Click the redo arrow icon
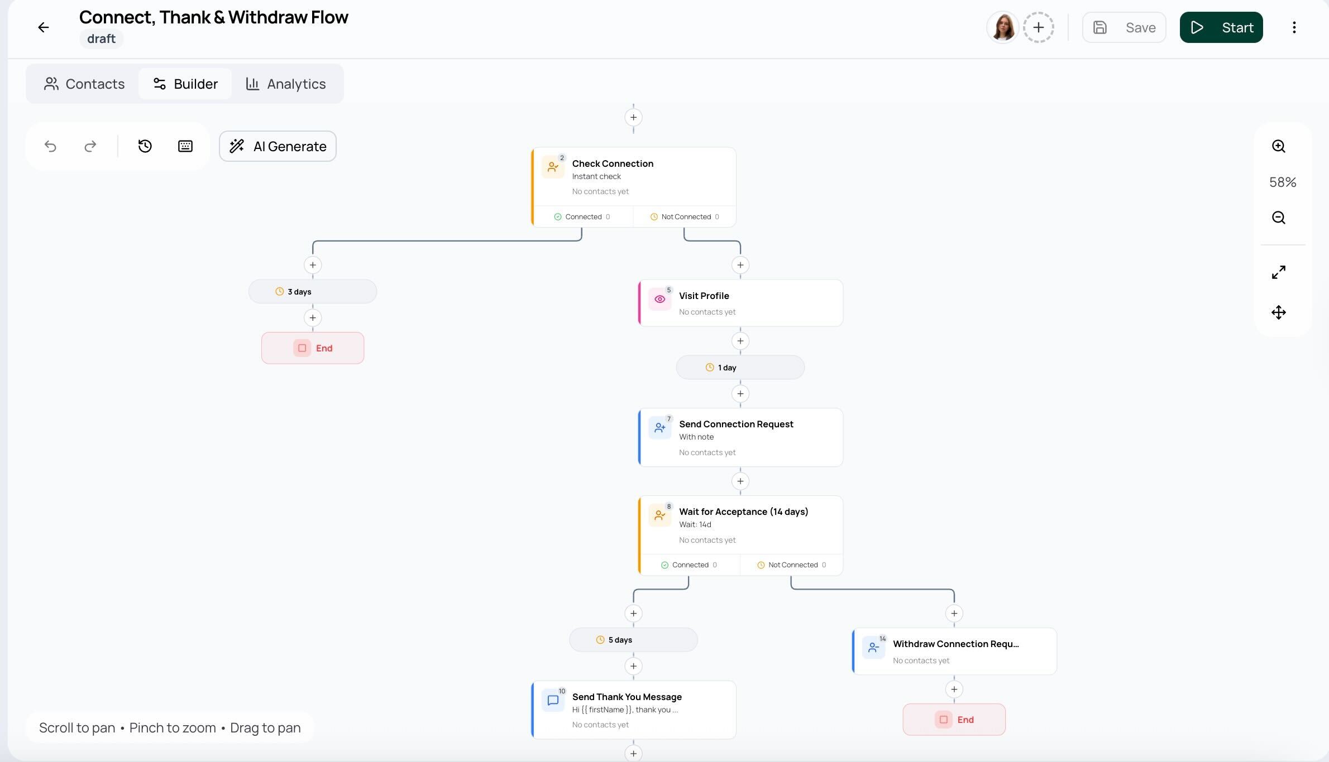 pyautogui.click(x=90, y=146)
